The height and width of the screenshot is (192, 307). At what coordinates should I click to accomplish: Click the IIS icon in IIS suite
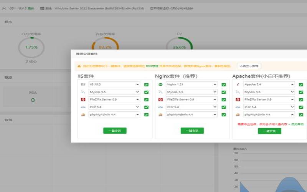point(83,84)
